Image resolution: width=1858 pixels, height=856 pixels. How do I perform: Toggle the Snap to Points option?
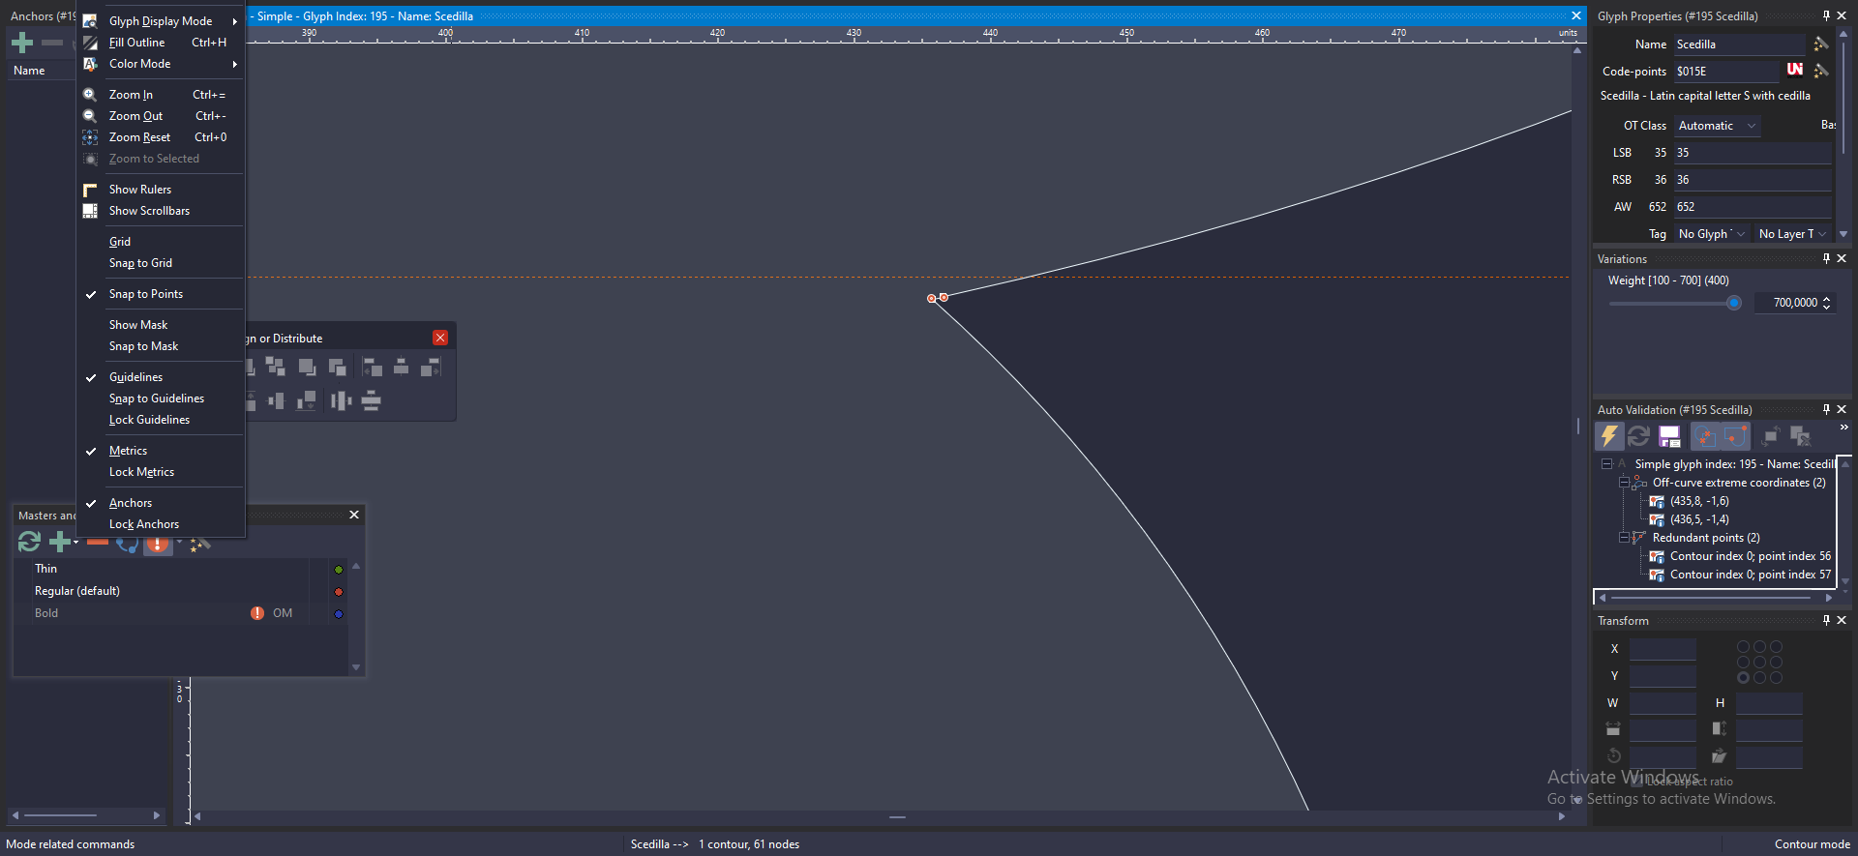146,294
